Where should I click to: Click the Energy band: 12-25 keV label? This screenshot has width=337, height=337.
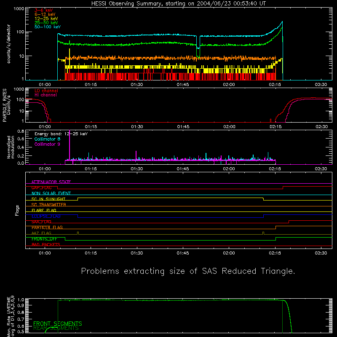[61, 134]
